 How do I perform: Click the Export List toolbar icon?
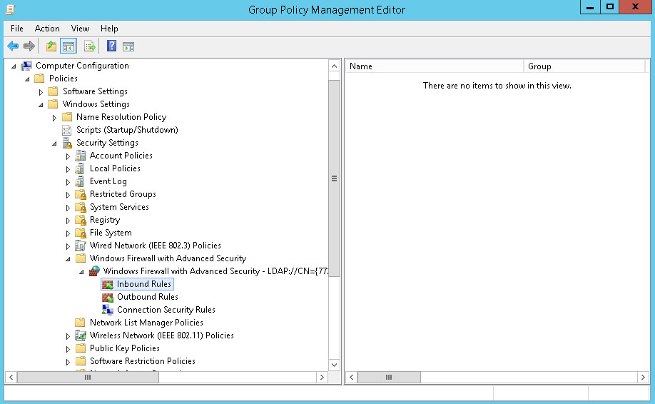pyautogui.click(x=90, y=46)
